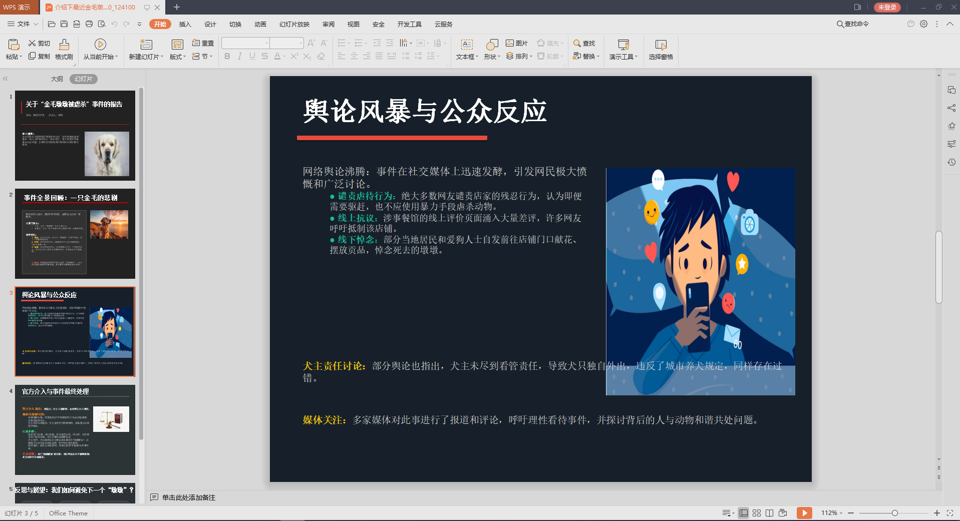Click the Print icon

coord(89,24)
